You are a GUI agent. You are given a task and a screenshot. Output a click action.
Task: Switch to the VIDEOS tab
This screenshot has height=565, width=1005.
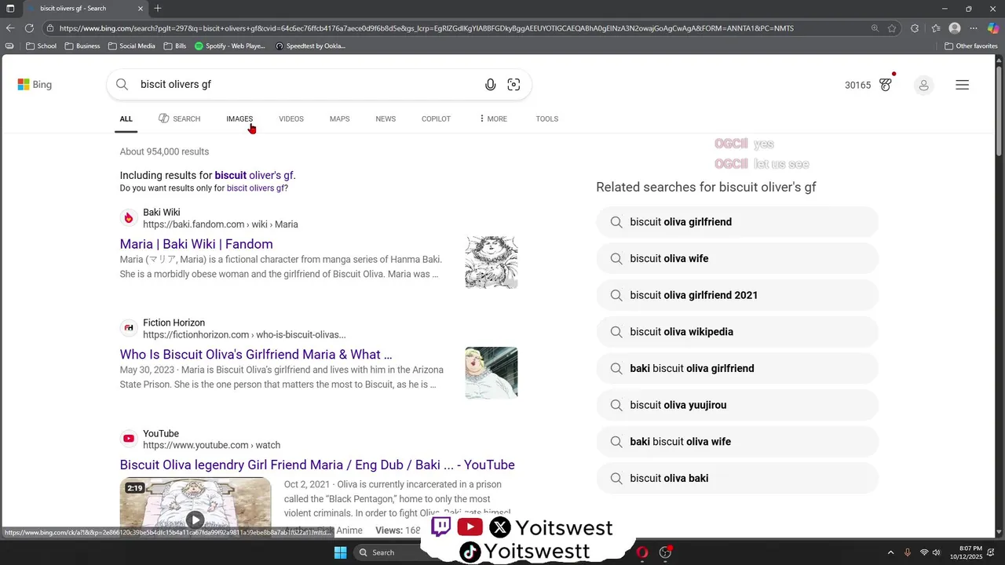[291, 118]
